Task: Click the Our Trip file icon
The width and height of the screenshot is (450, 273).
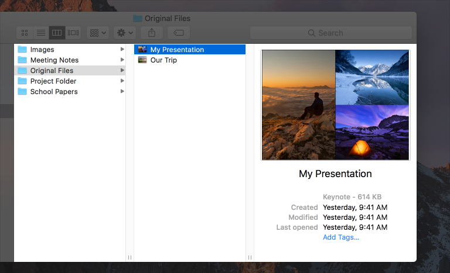Action: tap(142, 60)
